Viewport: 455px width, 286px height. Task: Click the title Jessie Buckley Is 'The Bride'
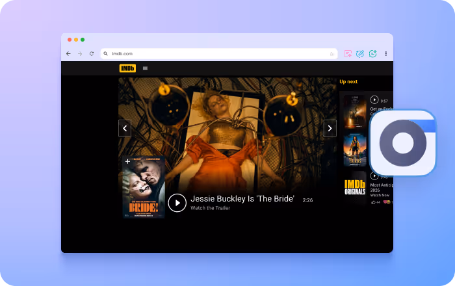pos(242,199)
